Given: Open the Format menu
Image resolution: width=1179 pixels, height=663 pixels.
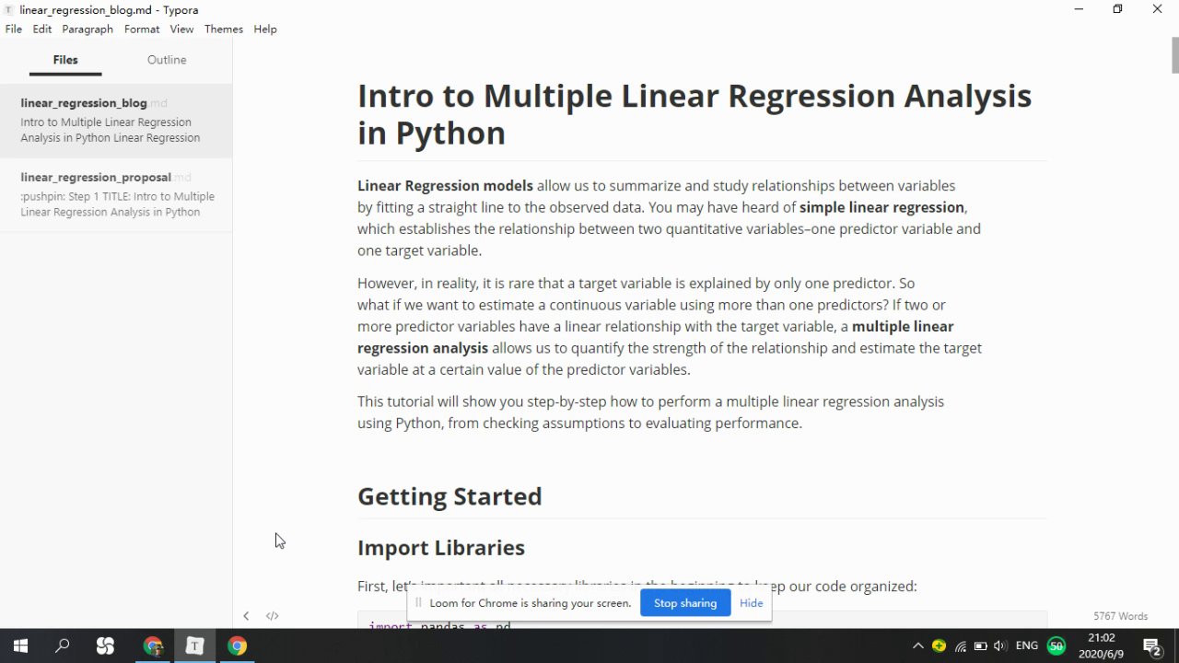Looking at the screenshot, I should pyautogui.click(x=142, y=29).
